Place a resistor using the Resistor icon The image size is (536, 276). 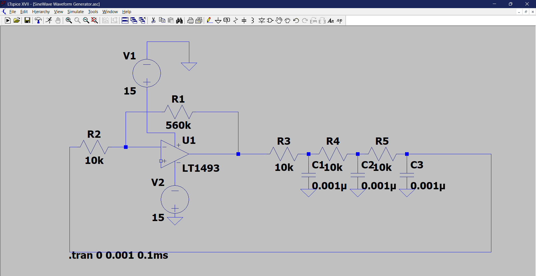pos(236,20)
